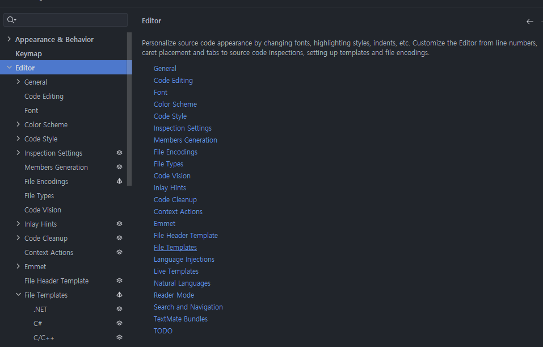The image size is (543, 347).
Task: Open the File Encodings link
Action: (x=175, y=152)
